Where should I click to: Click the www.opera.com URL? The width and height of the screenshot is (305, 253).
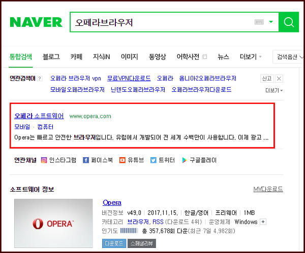pos(90,116)
